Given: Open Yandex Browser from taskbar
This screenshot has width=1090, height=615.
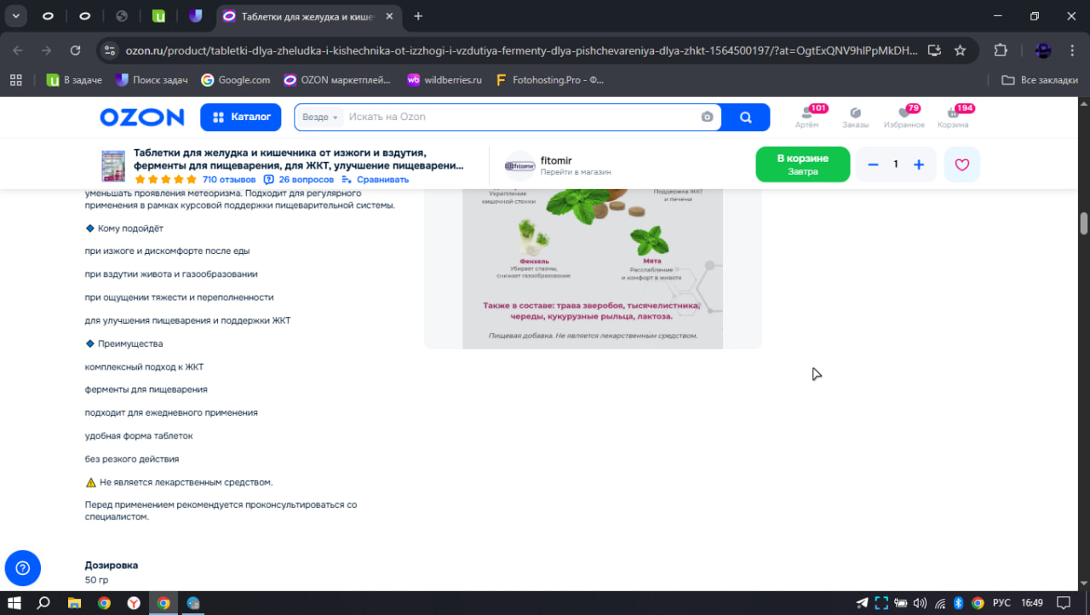Looking at the screenshot, I should click(x=134, y=603).
